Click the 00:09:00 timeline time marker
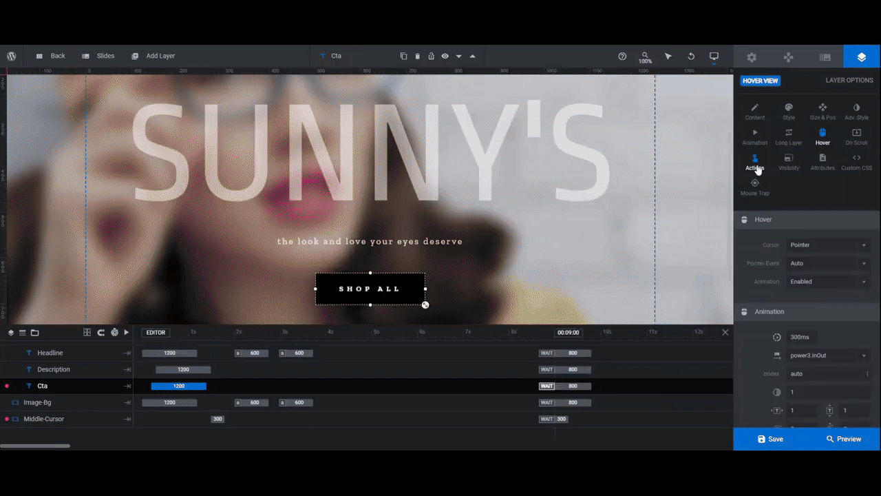Image resolution: width=881 pixels, height=496 pixels. pyautogui.click(x=568, y=332)
